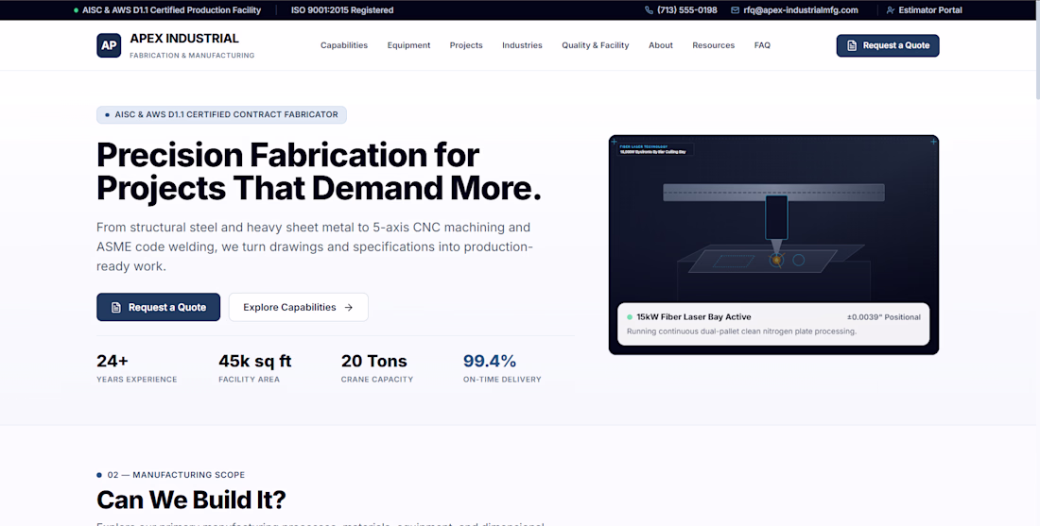1040x526 pixels.
Task: Click the Estimator Portal user icon
Action: [890, 10]
